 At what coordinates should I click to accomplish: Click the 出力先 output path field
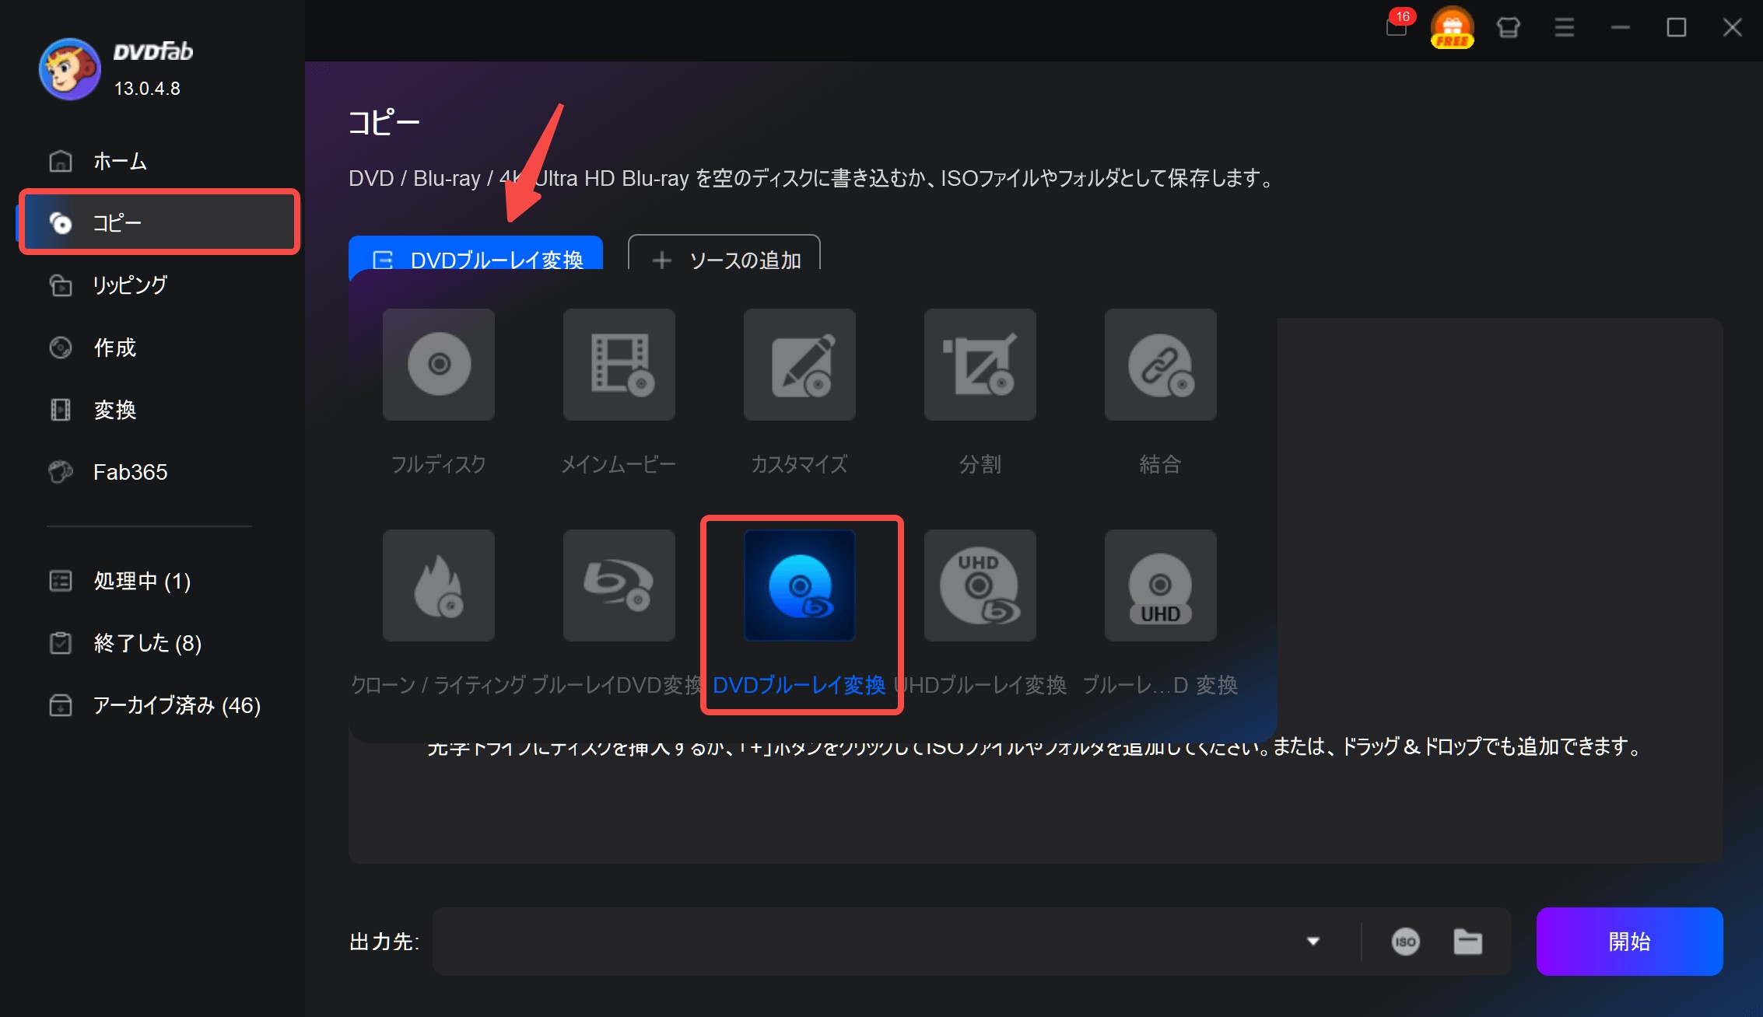click(864, 942)
